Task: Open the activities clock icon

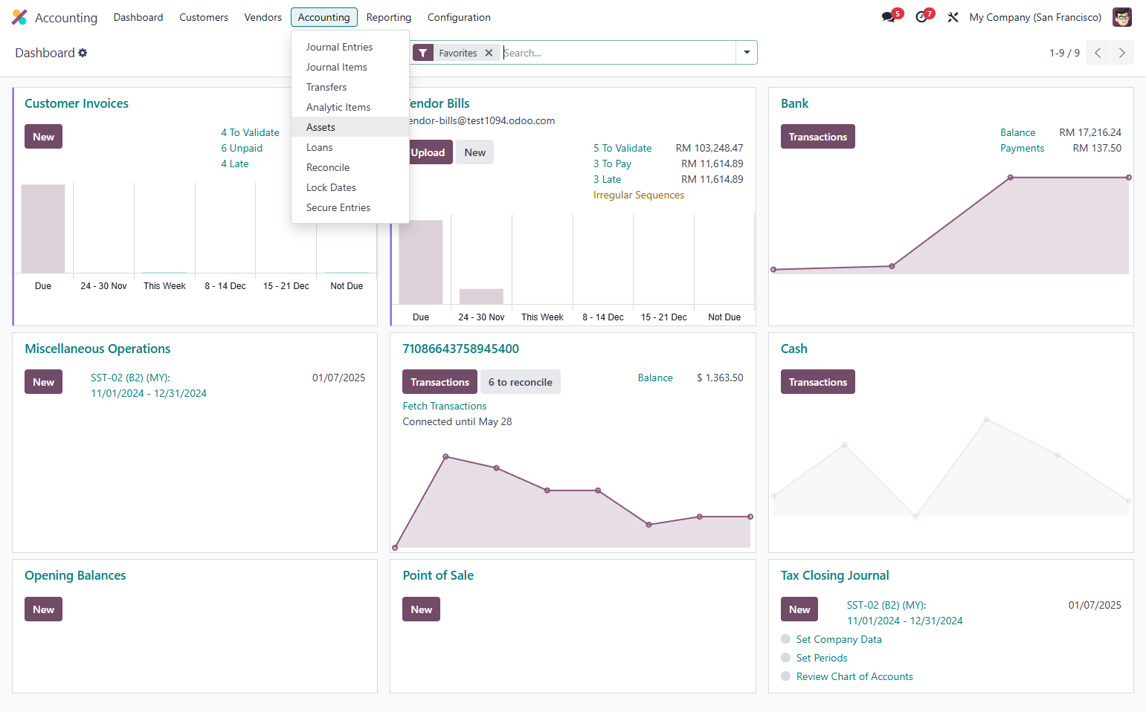Action: point(922,17)
